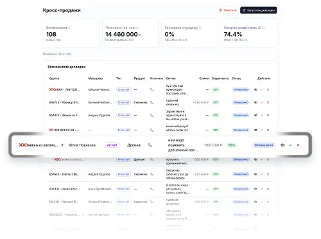Viewport: 321px width, 239px height.
Task: View eye icon in deal 956735 row
Action: point(256,102)
